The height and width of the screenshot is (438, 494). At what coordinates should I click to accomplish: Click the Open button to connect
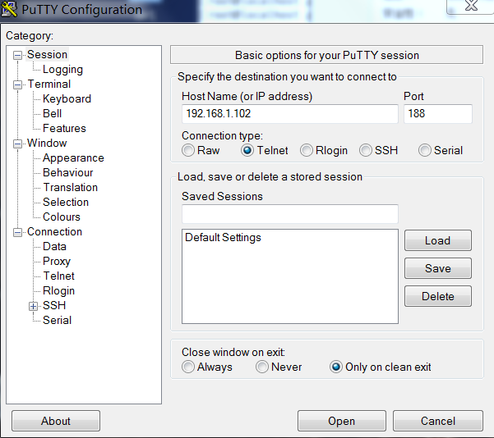point(341,421)
